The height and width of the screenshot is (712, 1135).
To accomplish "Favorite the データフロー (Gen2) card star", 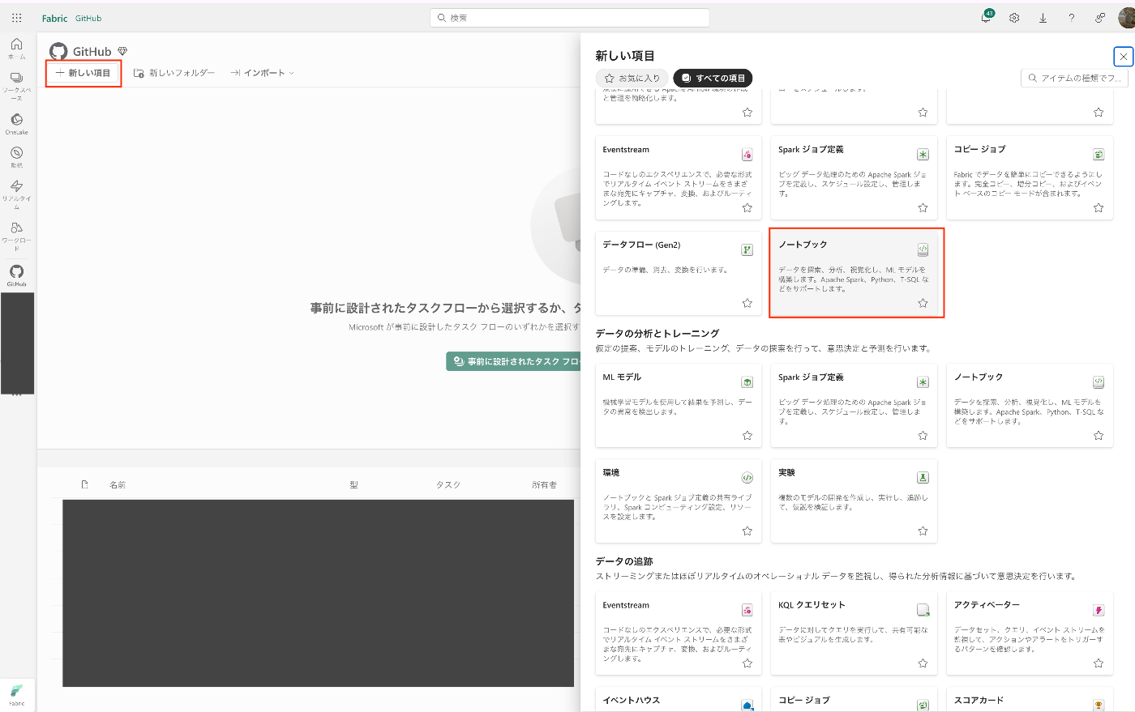I will 747,303.
